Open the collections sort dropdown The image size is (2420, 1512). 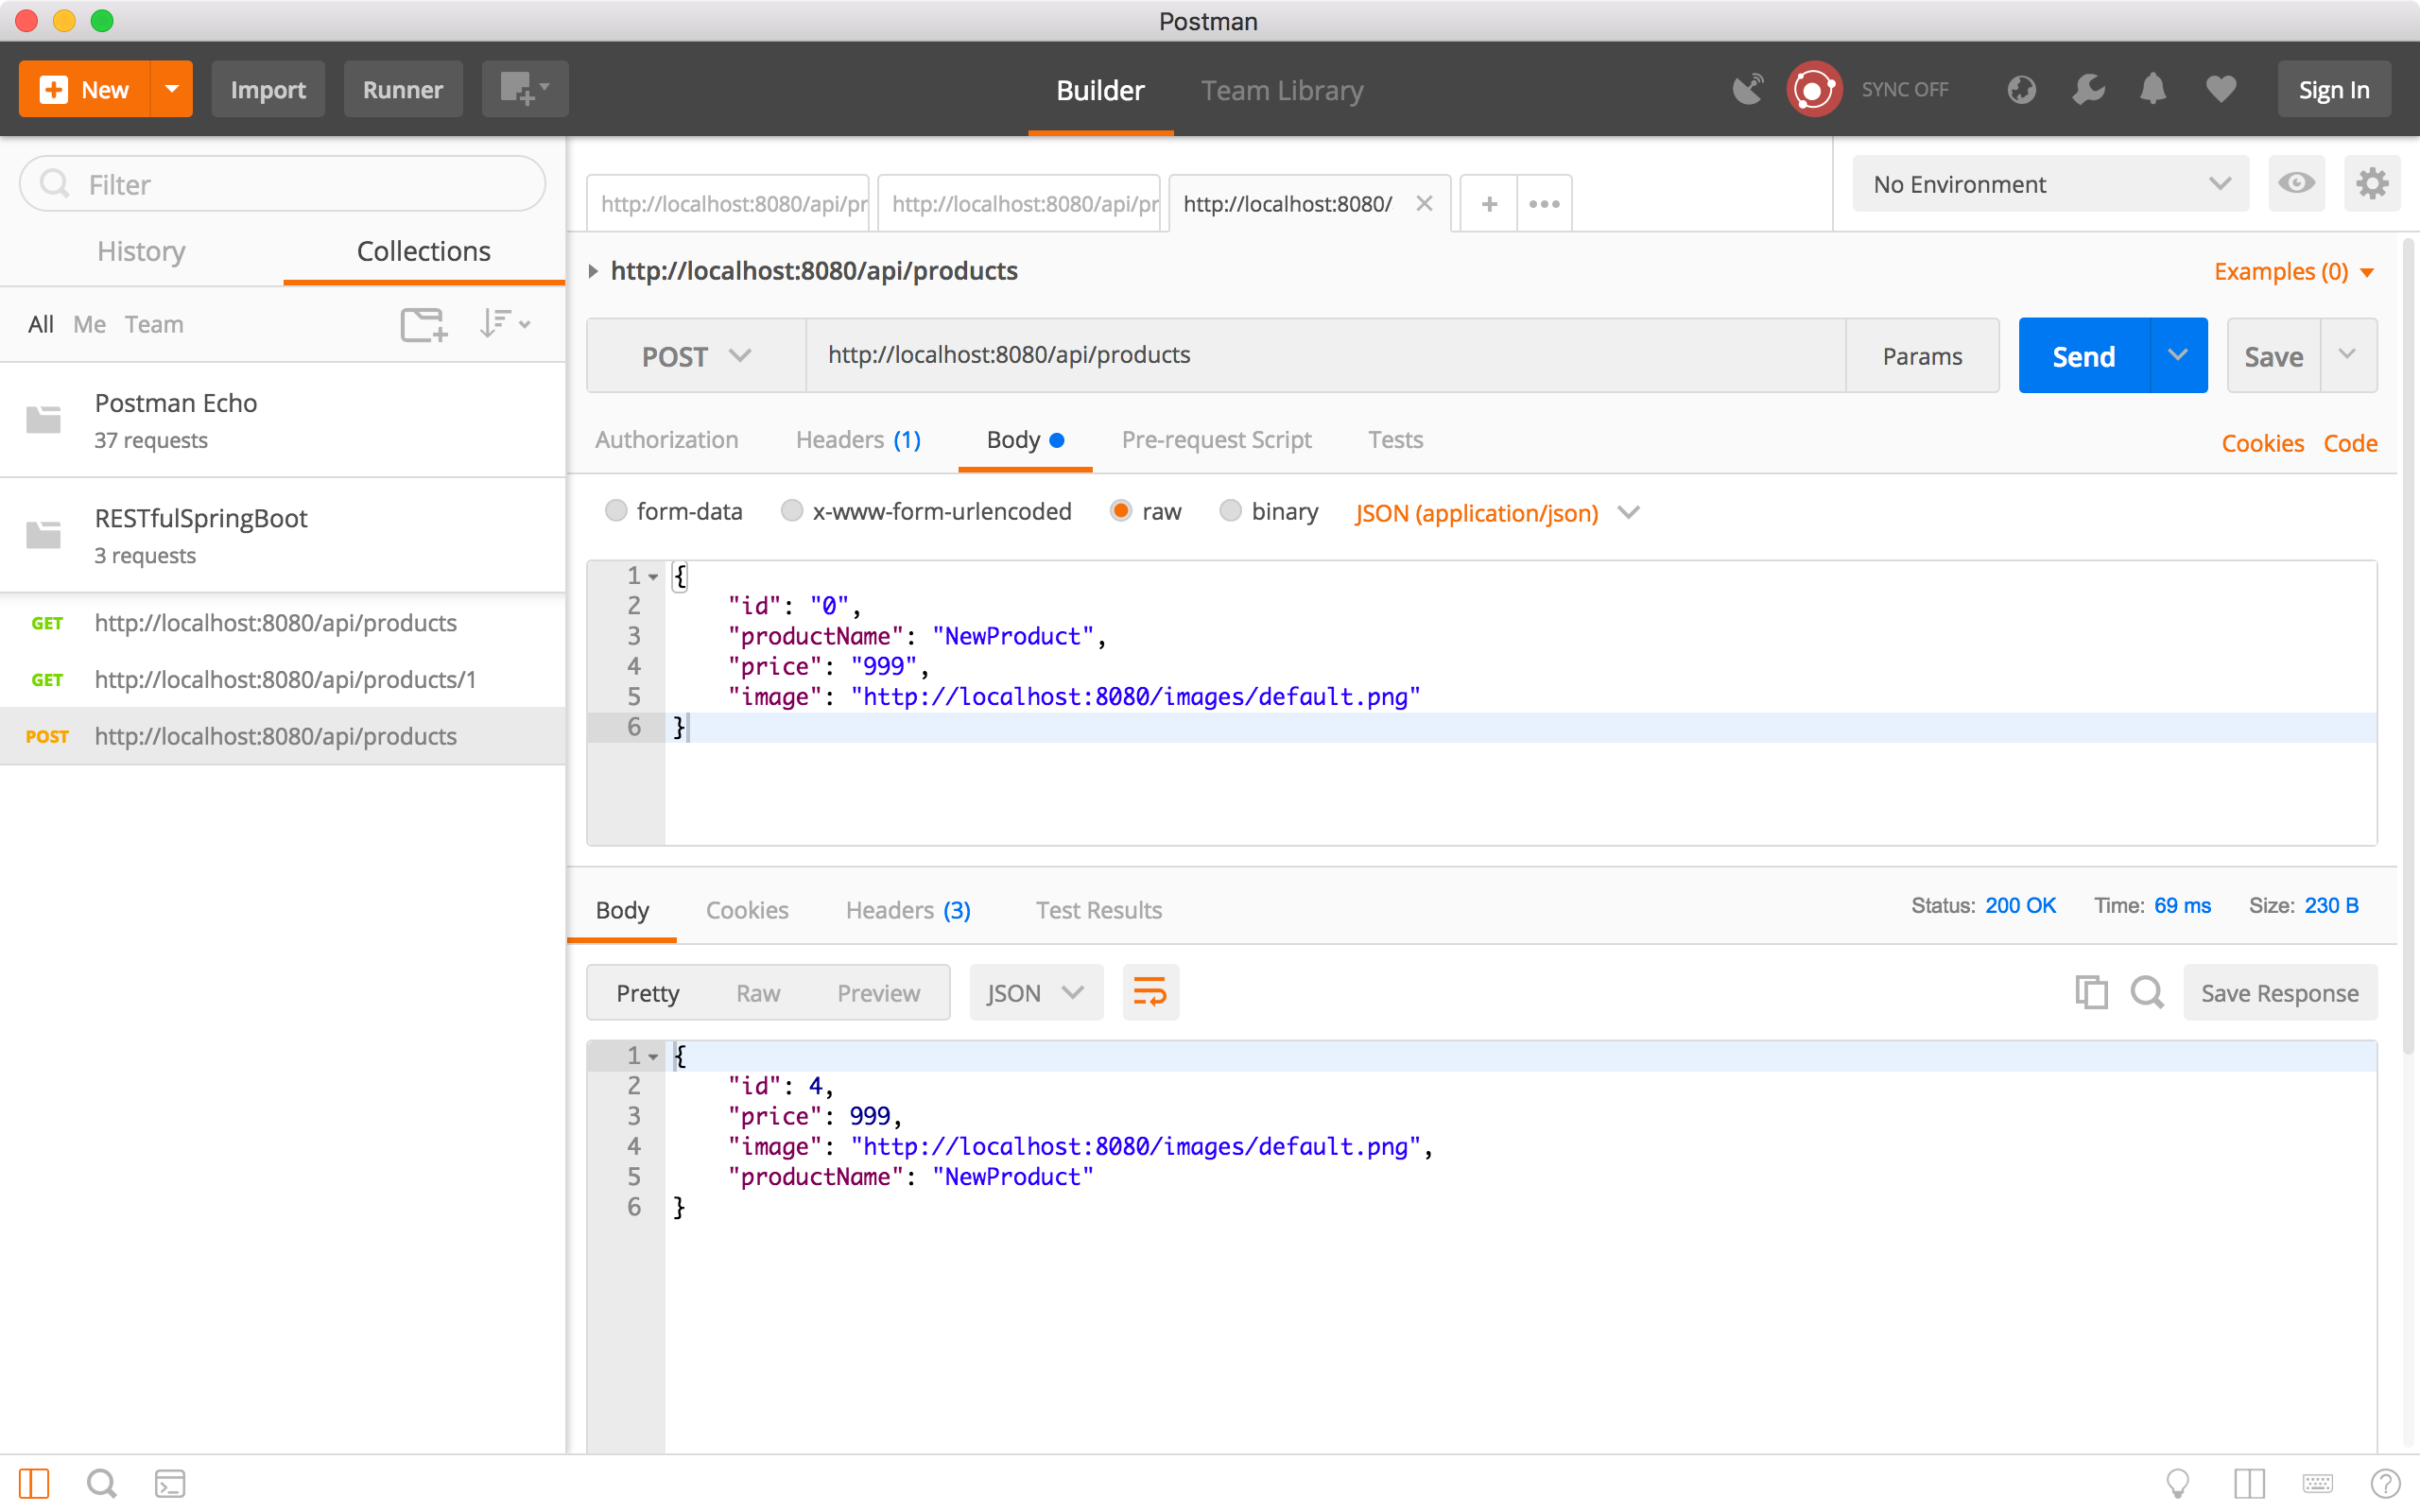504,324
